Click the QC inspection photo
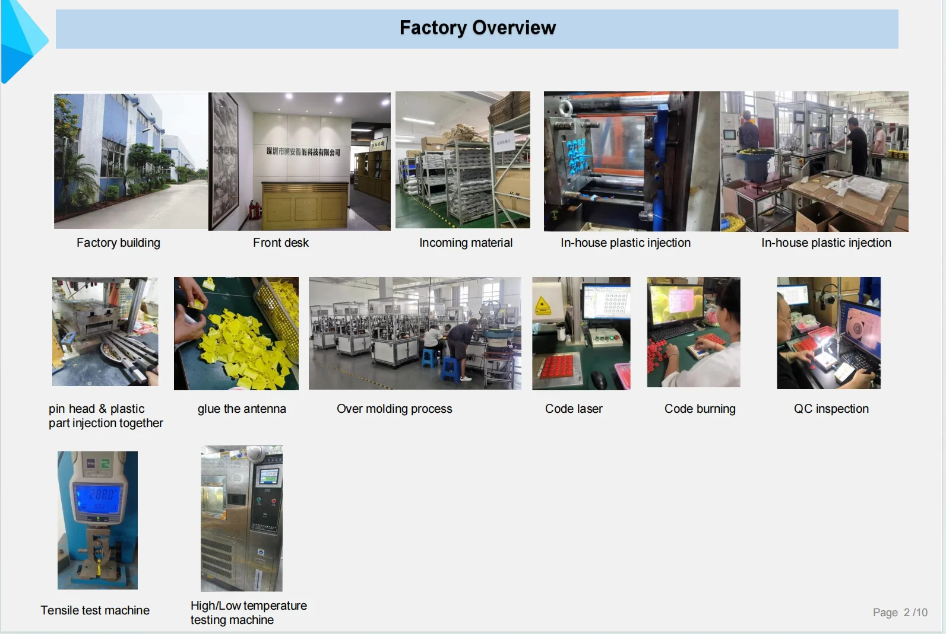The height and width of the screenshot is (634, 946). point(828,333)
